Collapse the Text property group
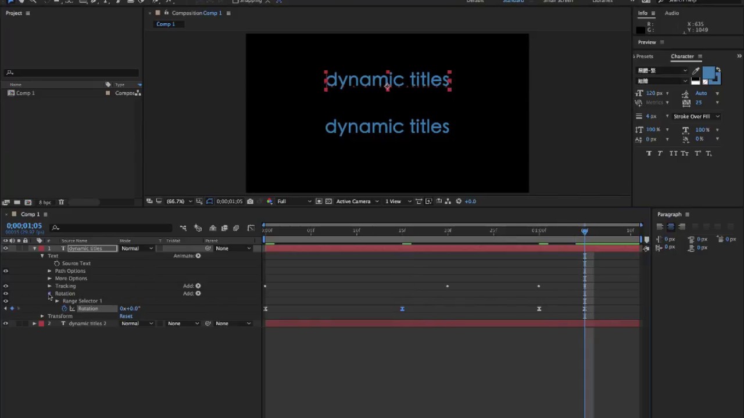 click(x=42, y=256)
